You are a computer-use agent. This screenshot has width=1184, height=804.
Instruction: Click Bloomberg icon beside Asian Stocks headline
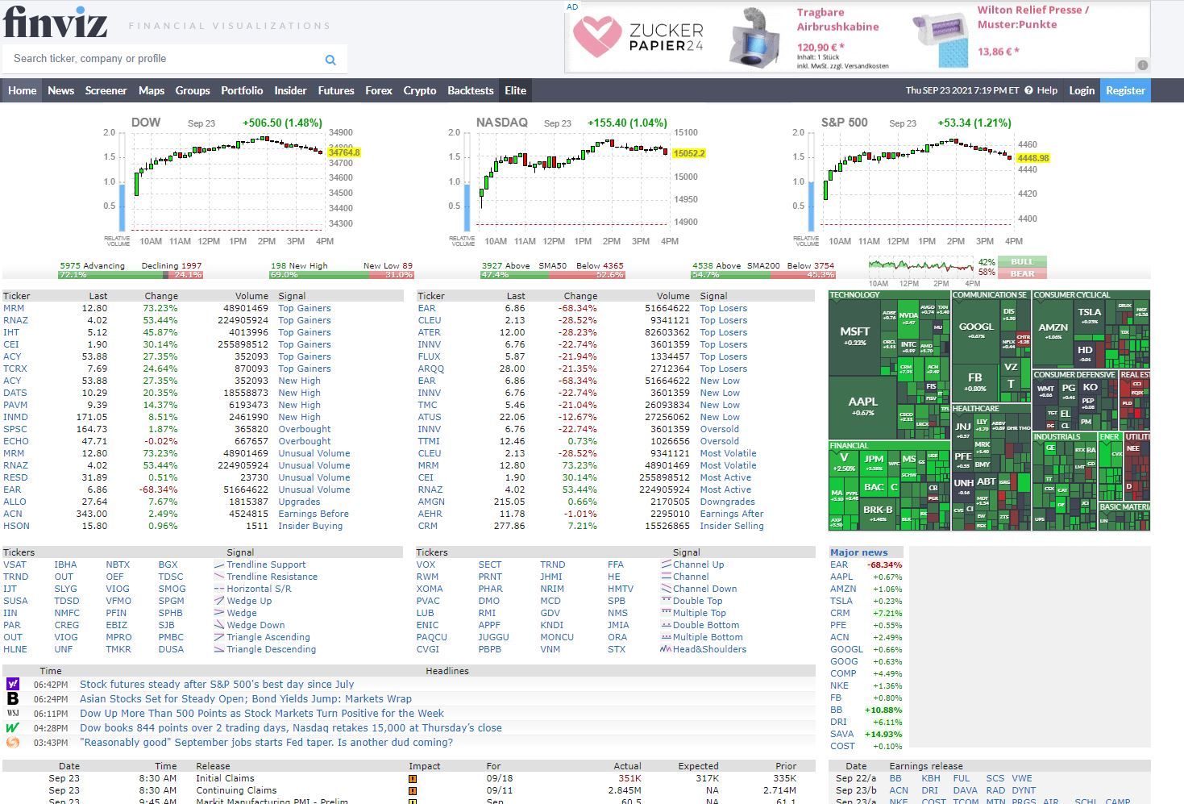[13, 698]
